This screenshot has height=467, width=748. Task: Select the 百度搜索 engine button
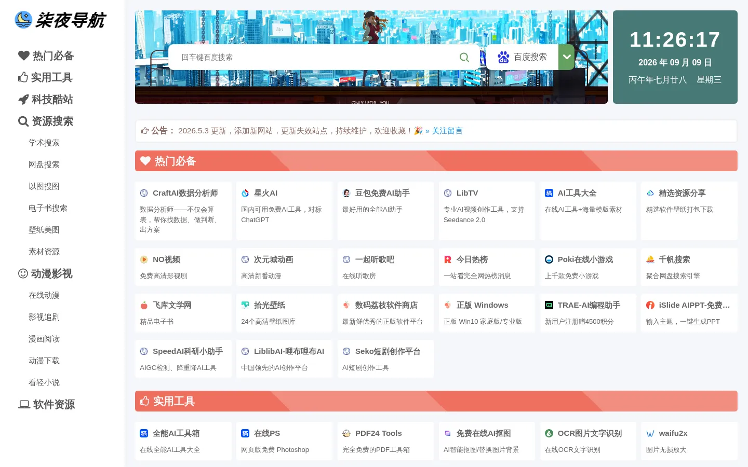point(522,57)
